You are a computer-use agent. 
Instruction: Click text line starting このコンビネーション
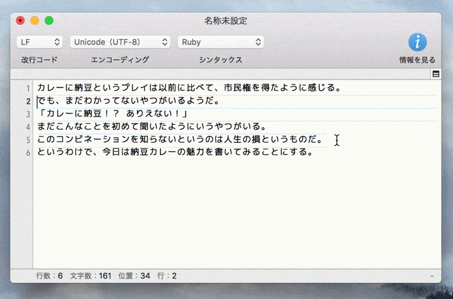[180, 139]
